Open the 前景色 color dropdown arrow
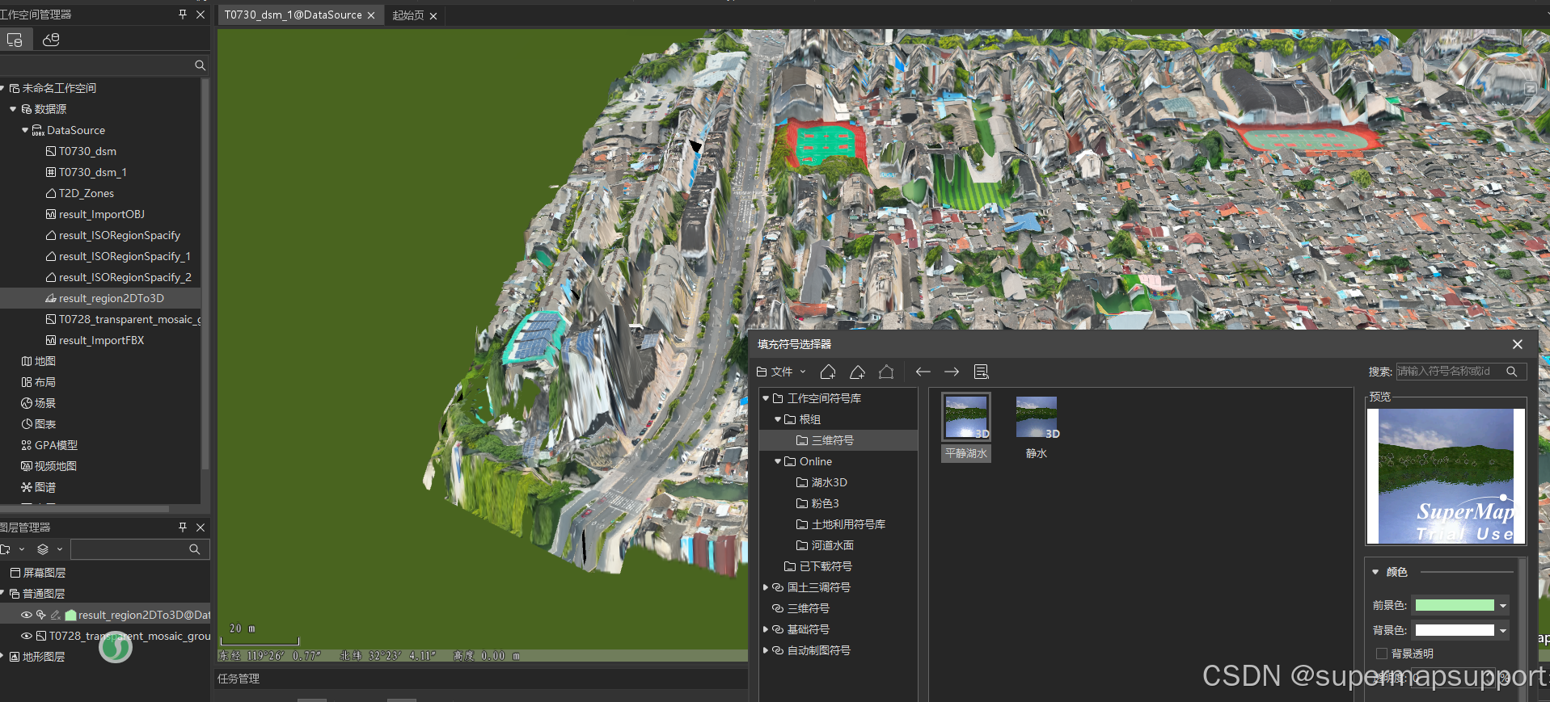Screen dimensions: 1550x702 [1503, 605]
